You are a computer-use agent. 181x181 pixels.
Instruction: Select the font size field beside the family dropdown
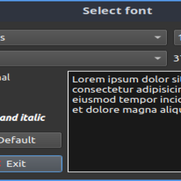[177, 38]
